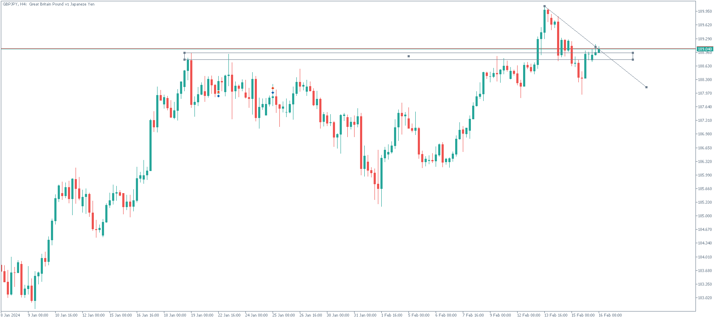The width and height of the screenshot is (718, 320).
Task: Click the red sell arrow near 22 Jan
Action: click(x=218, y=92)
